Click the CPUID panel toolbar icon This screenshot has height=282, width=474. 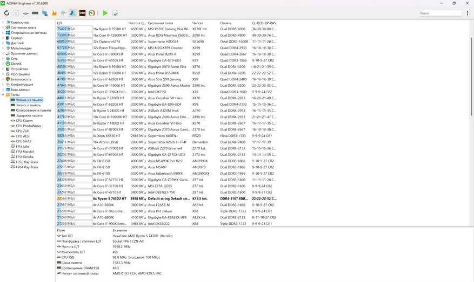pos(63,13)
